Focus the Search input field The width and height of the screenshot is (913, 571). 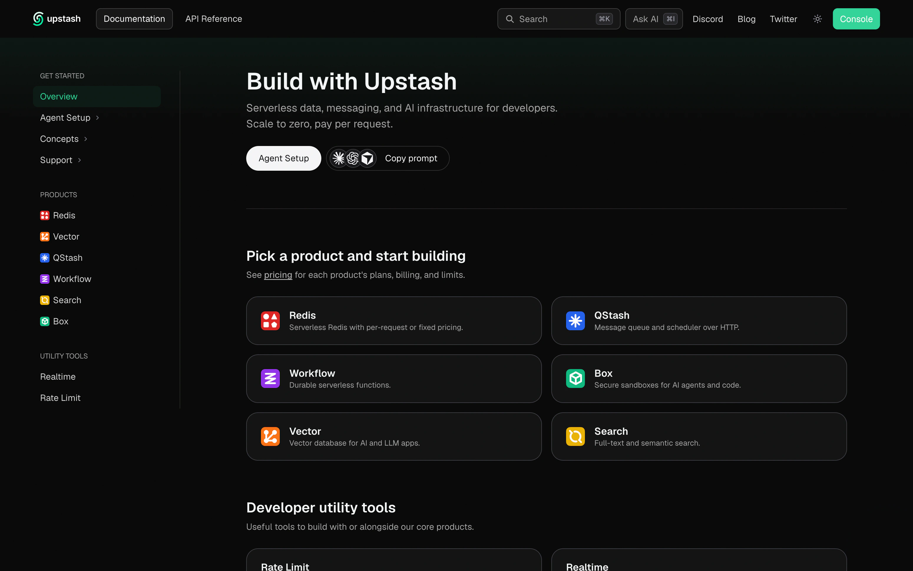pos(558,19)
